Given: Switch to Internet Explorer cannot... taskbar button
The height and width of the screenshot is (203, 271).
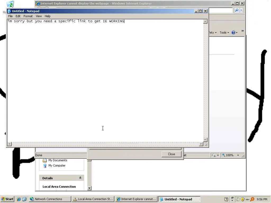Looking at the screenshot, I should pos(136,199).
